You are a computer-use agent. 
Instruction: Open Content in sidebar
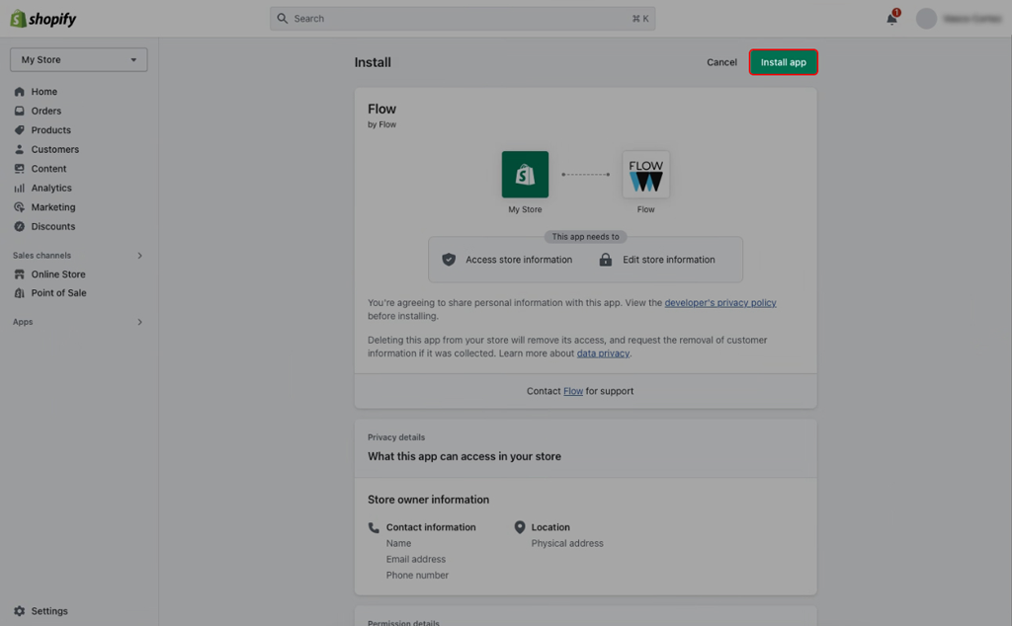48,169
